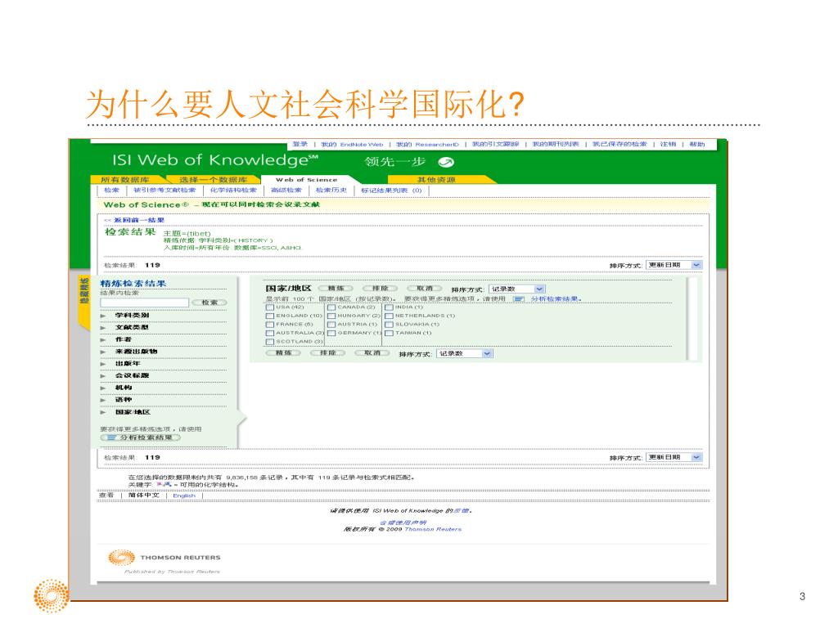The image size is (838, 628).
Task: Select the HUNGARY (2) checkbox
Action: (x=331, y=316)
